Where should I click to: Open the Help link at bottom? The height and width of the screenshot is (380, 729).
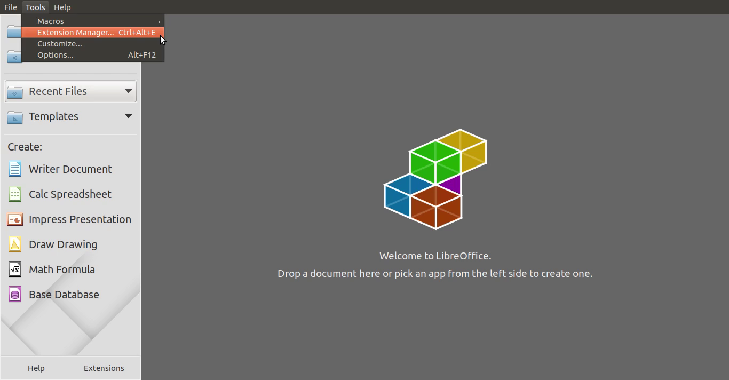click(36, 368)
